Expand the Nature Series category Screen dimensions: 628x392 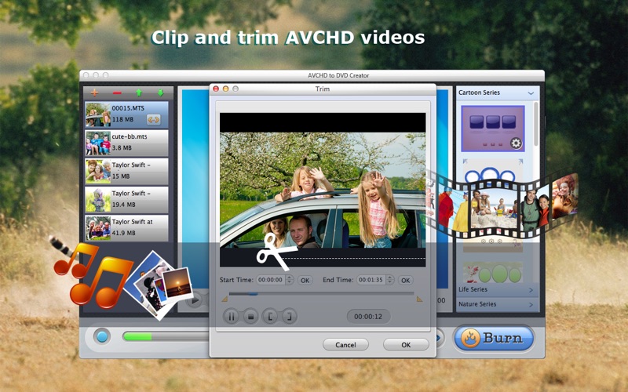click(496, 304)
